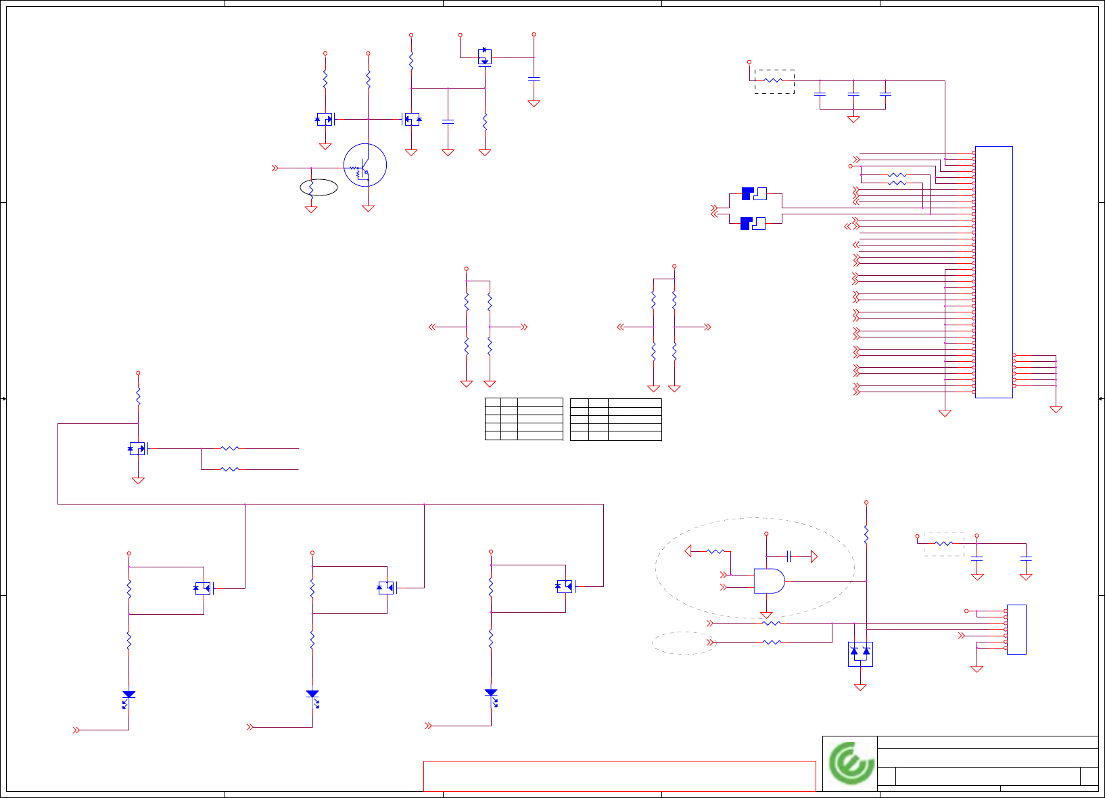This screenshot has width=1105, height=798.
Task: Select the MOSFET with diode above top capacitor
Action: pyautogui.click(x=484, y=57)
